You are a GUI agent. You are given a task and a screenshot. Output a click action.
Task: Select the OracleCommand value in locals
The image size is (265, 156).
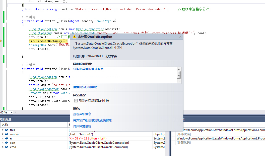(x=98, y=147)
